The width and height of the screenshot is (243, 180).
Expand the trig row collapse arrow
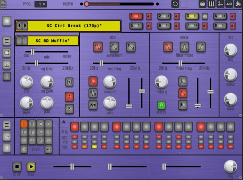coord(64,122)
